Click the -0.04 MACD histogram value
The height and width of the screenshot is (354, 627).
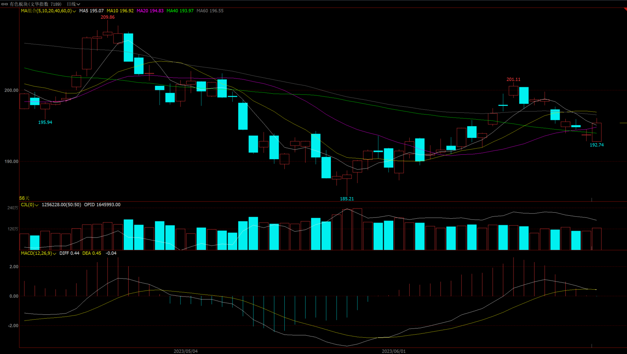(111, 253)
